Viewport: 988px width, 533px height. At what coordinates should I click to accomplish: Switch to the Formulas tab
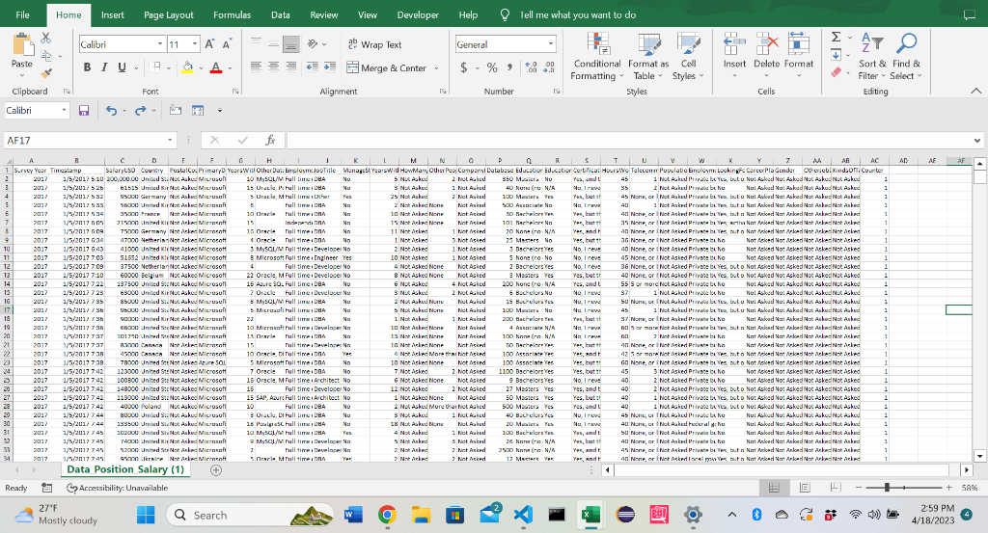coord(232,15)
